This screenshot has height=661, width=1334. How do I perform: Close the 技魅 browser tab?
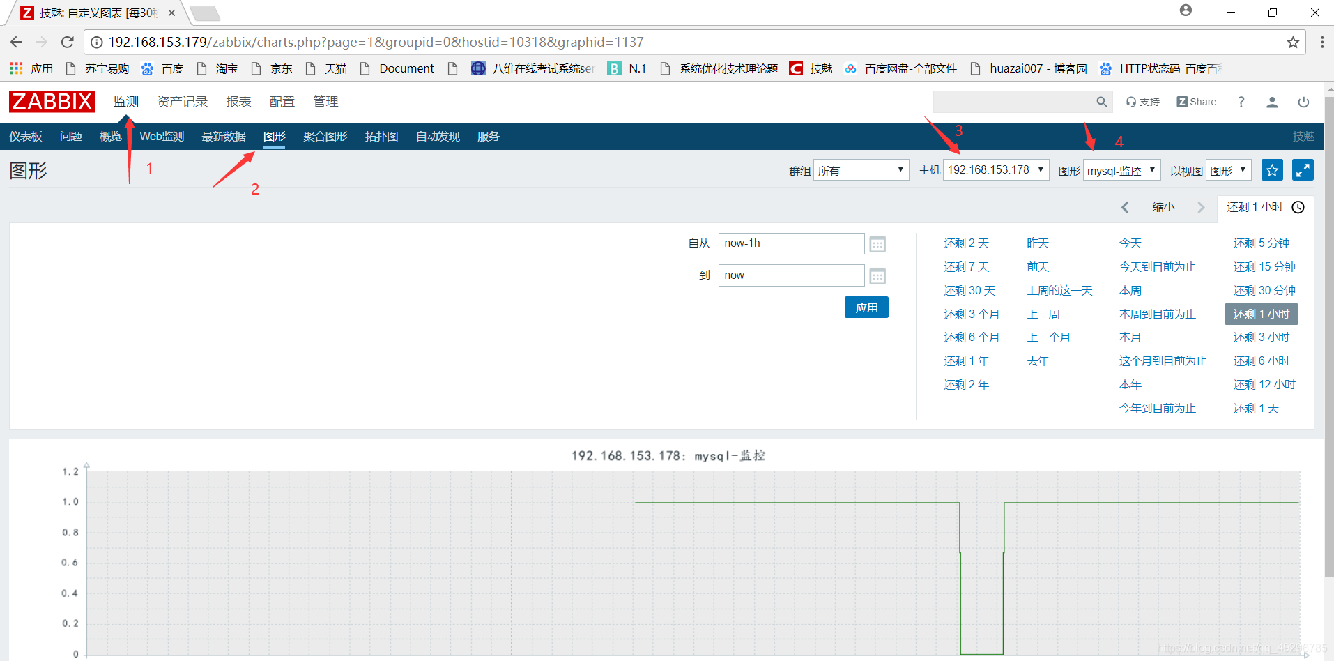[171, 13]
